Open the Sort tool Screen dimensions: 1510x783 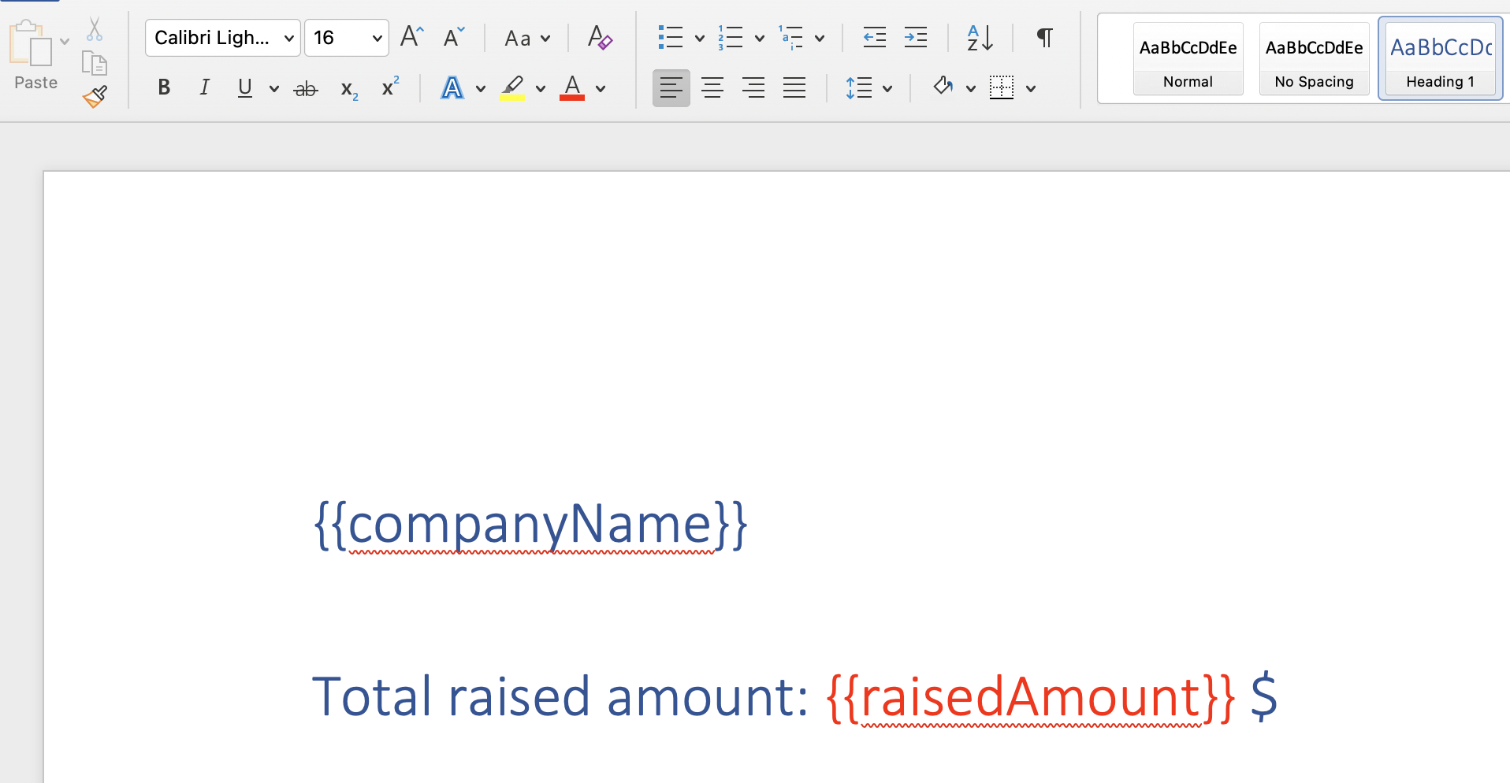tap(979, 37)
